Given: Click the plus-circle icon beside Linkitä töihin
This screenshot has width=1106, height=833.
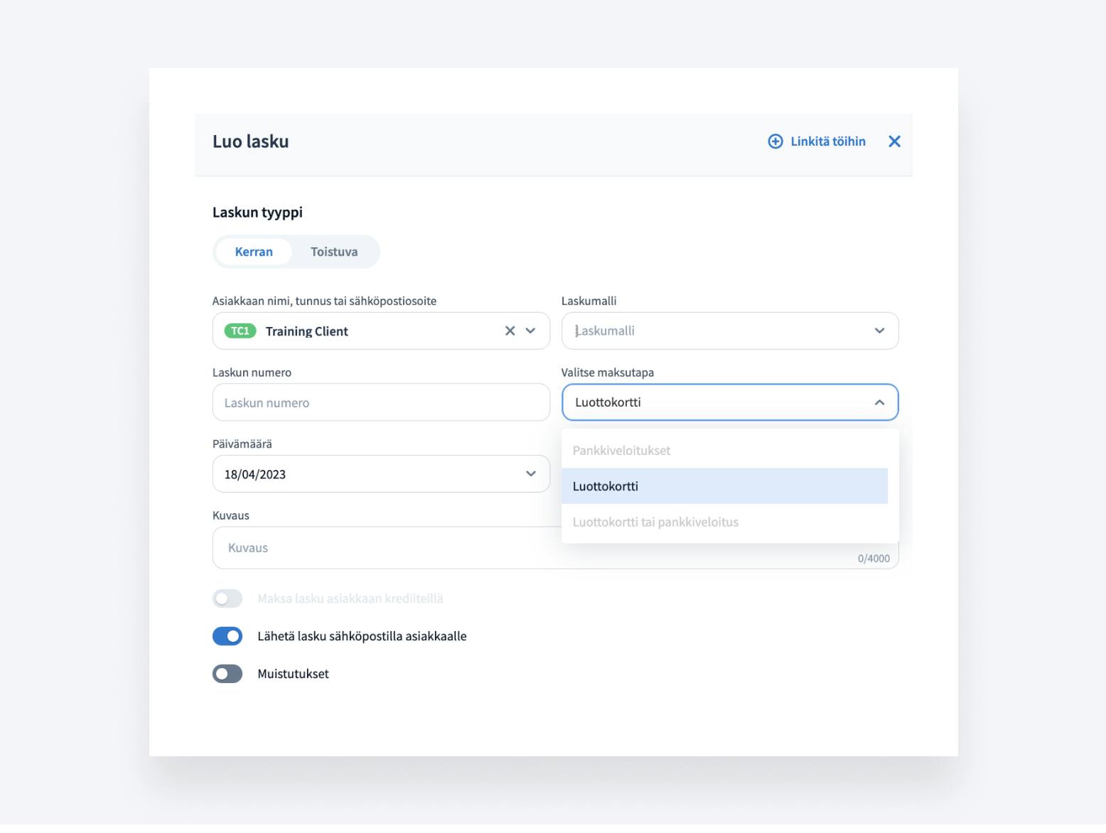Looking at the screenshot, I should pyautogui.click(x=775, y=141).
